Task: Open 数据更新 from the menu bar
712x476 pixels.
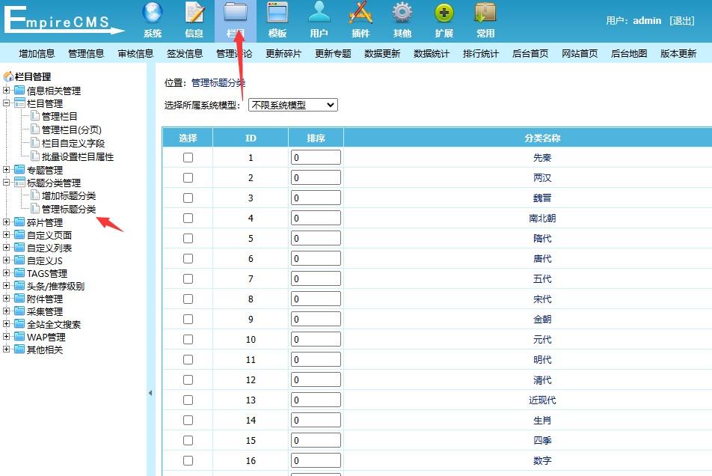Action: (x=382, y=53)
